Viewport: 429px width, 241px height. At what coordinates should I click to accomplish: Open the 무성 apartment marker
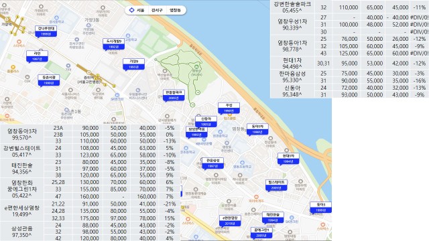click(229, 108)
